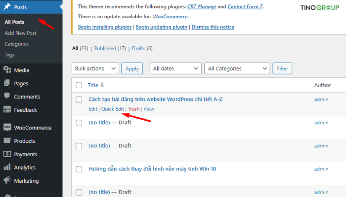This screenshot has width=346, height=197.
Task: Open post Cách tạo bài đăng trên website WordPress
Action: 155,99
